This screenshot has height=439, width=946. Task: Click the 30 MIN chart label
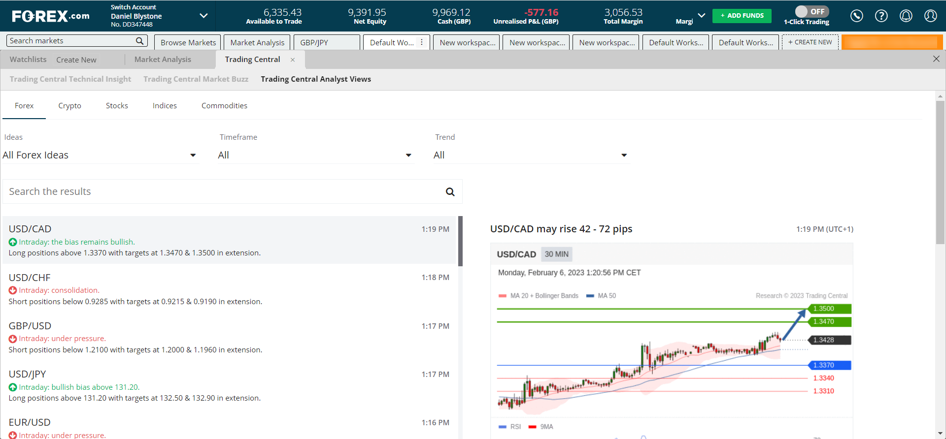(557, 254)
